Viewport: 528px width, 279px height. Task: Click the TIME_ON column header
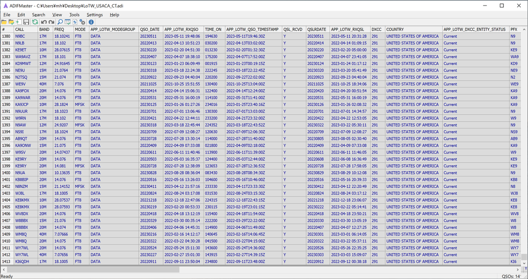pyautogui.click(x=214, y=29)
